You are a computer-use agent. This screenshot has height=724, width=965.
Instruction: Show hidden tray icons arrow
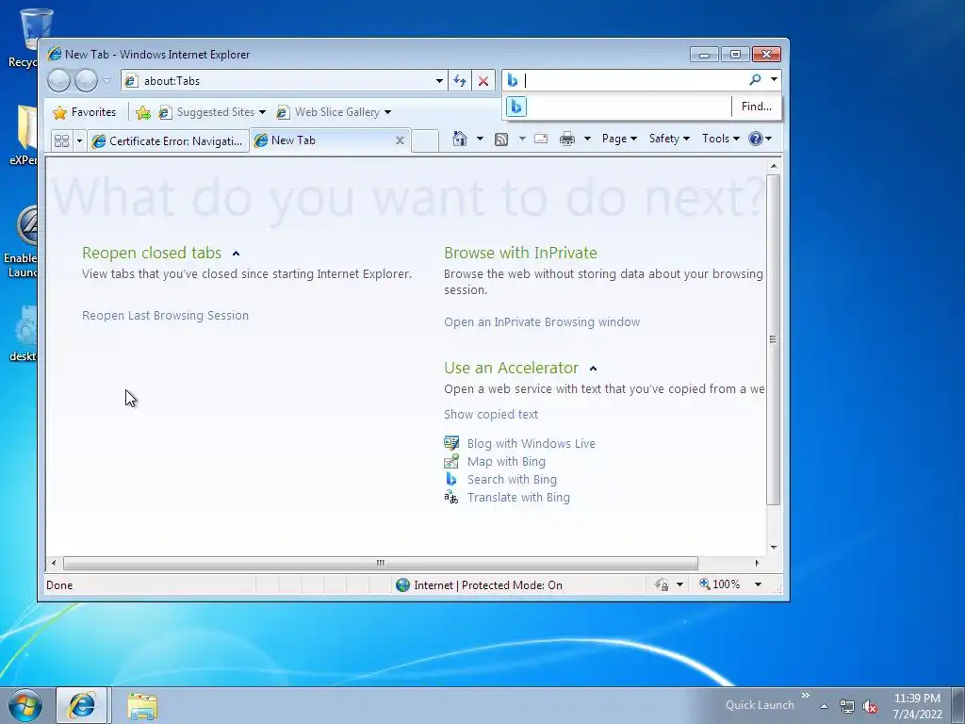click(824, 706)
